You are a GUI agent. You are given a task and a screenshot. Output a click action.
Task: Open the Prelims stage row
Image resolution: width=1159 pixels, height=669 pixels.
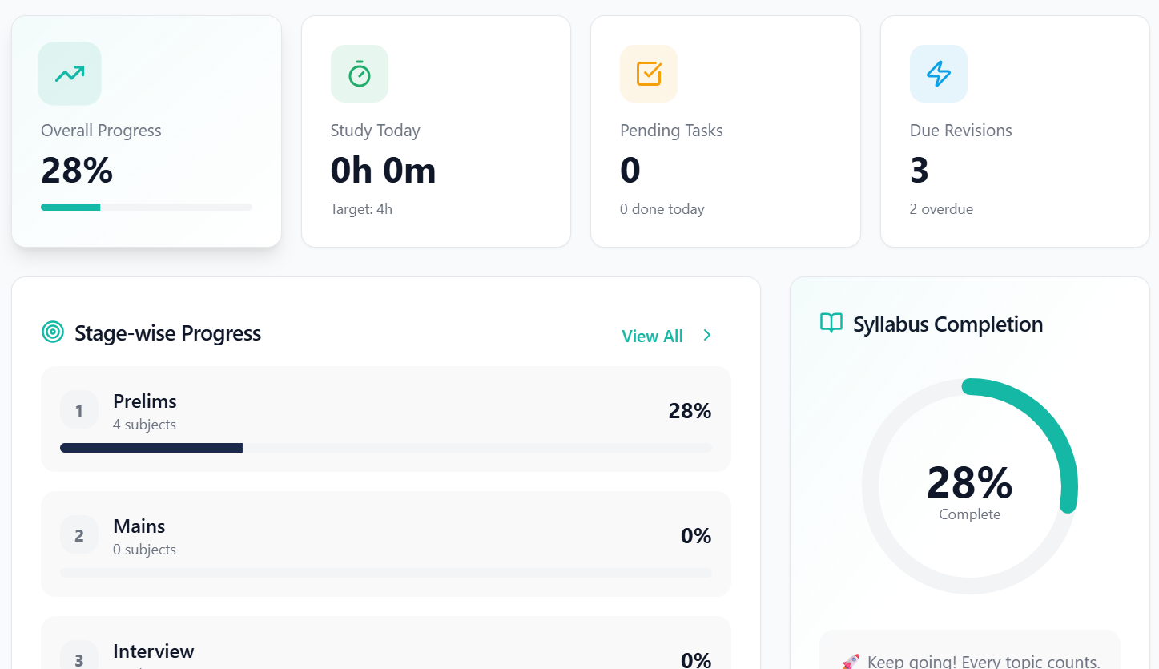(x=385, y=418)
